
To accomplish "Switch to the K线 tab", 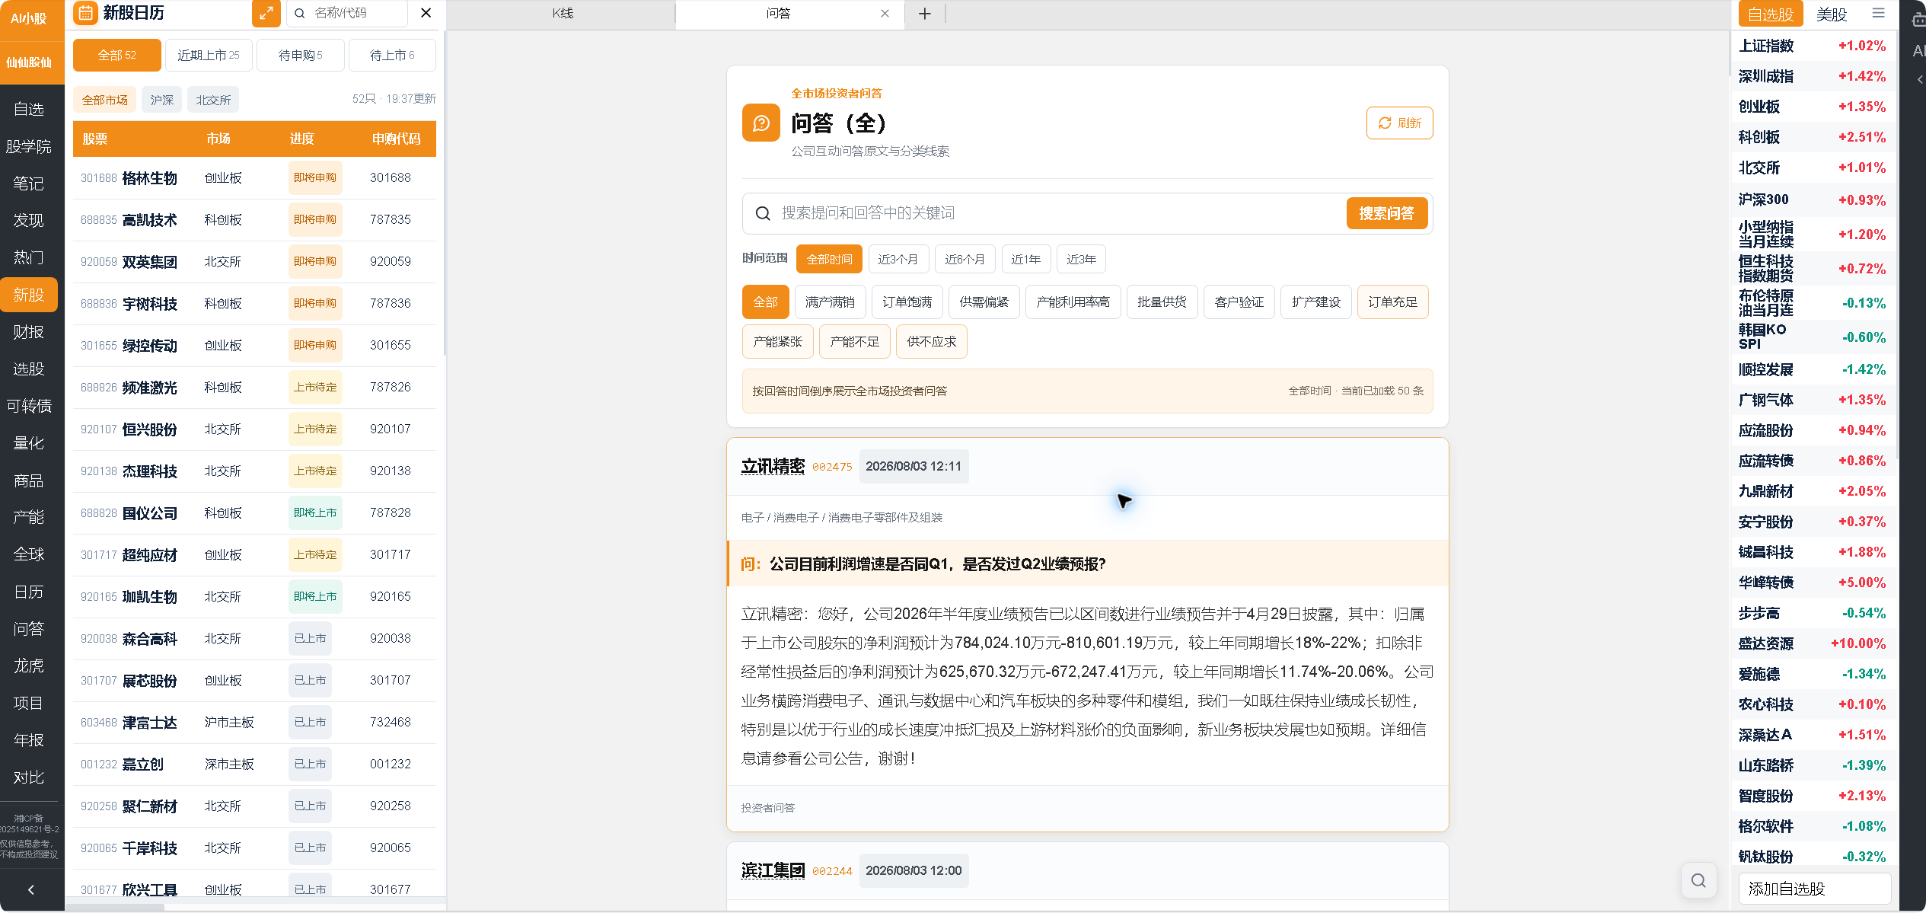I will coord(563,14).
